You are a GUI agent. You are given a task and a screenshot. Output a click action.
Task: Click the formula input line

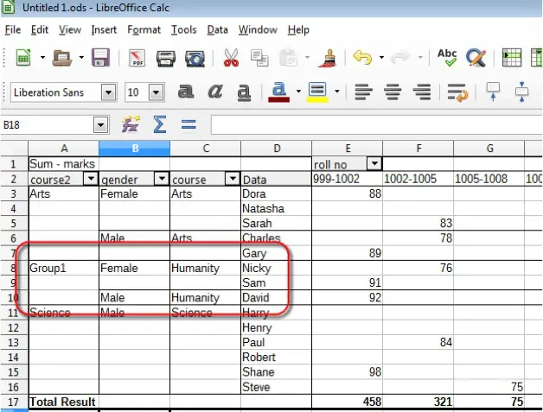click(x=376, y=125)
